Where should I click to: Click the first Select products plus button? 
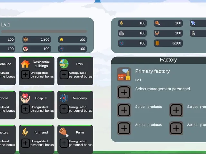pyautogui.click(x=124, y=110)
